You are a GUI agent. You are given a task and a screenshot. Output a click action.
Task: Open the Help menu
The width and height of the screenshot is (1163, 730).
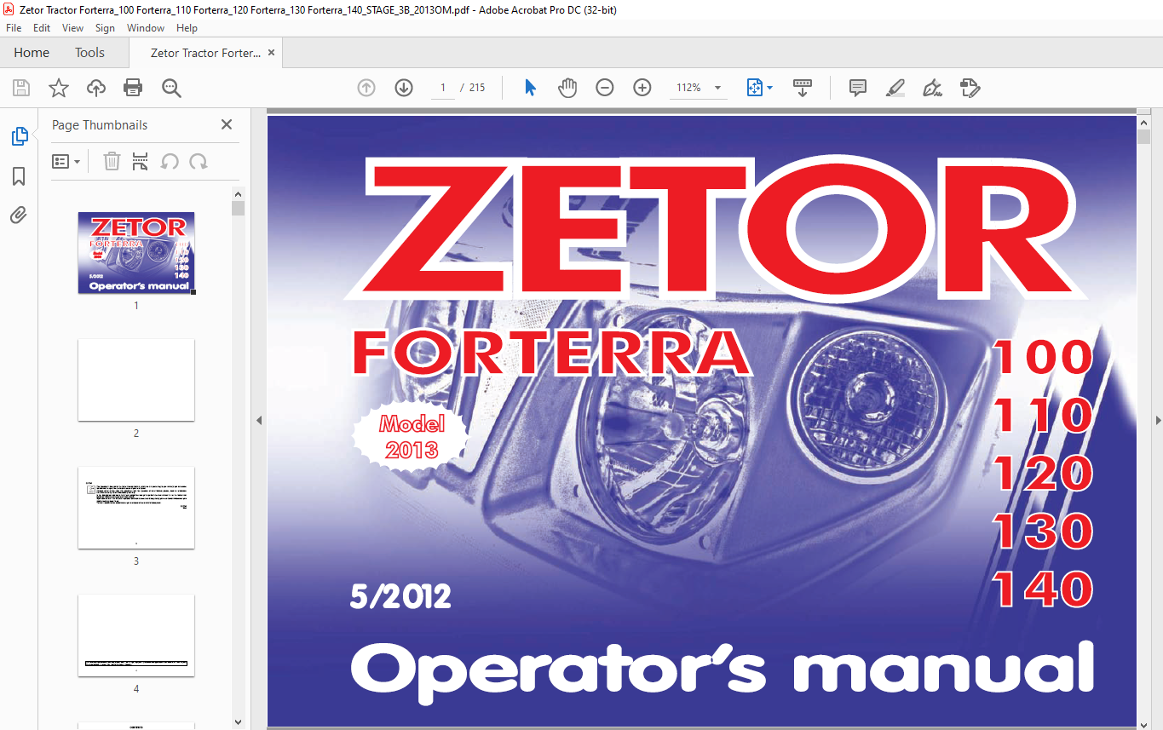pyautogui.click(x=187, y=28)
